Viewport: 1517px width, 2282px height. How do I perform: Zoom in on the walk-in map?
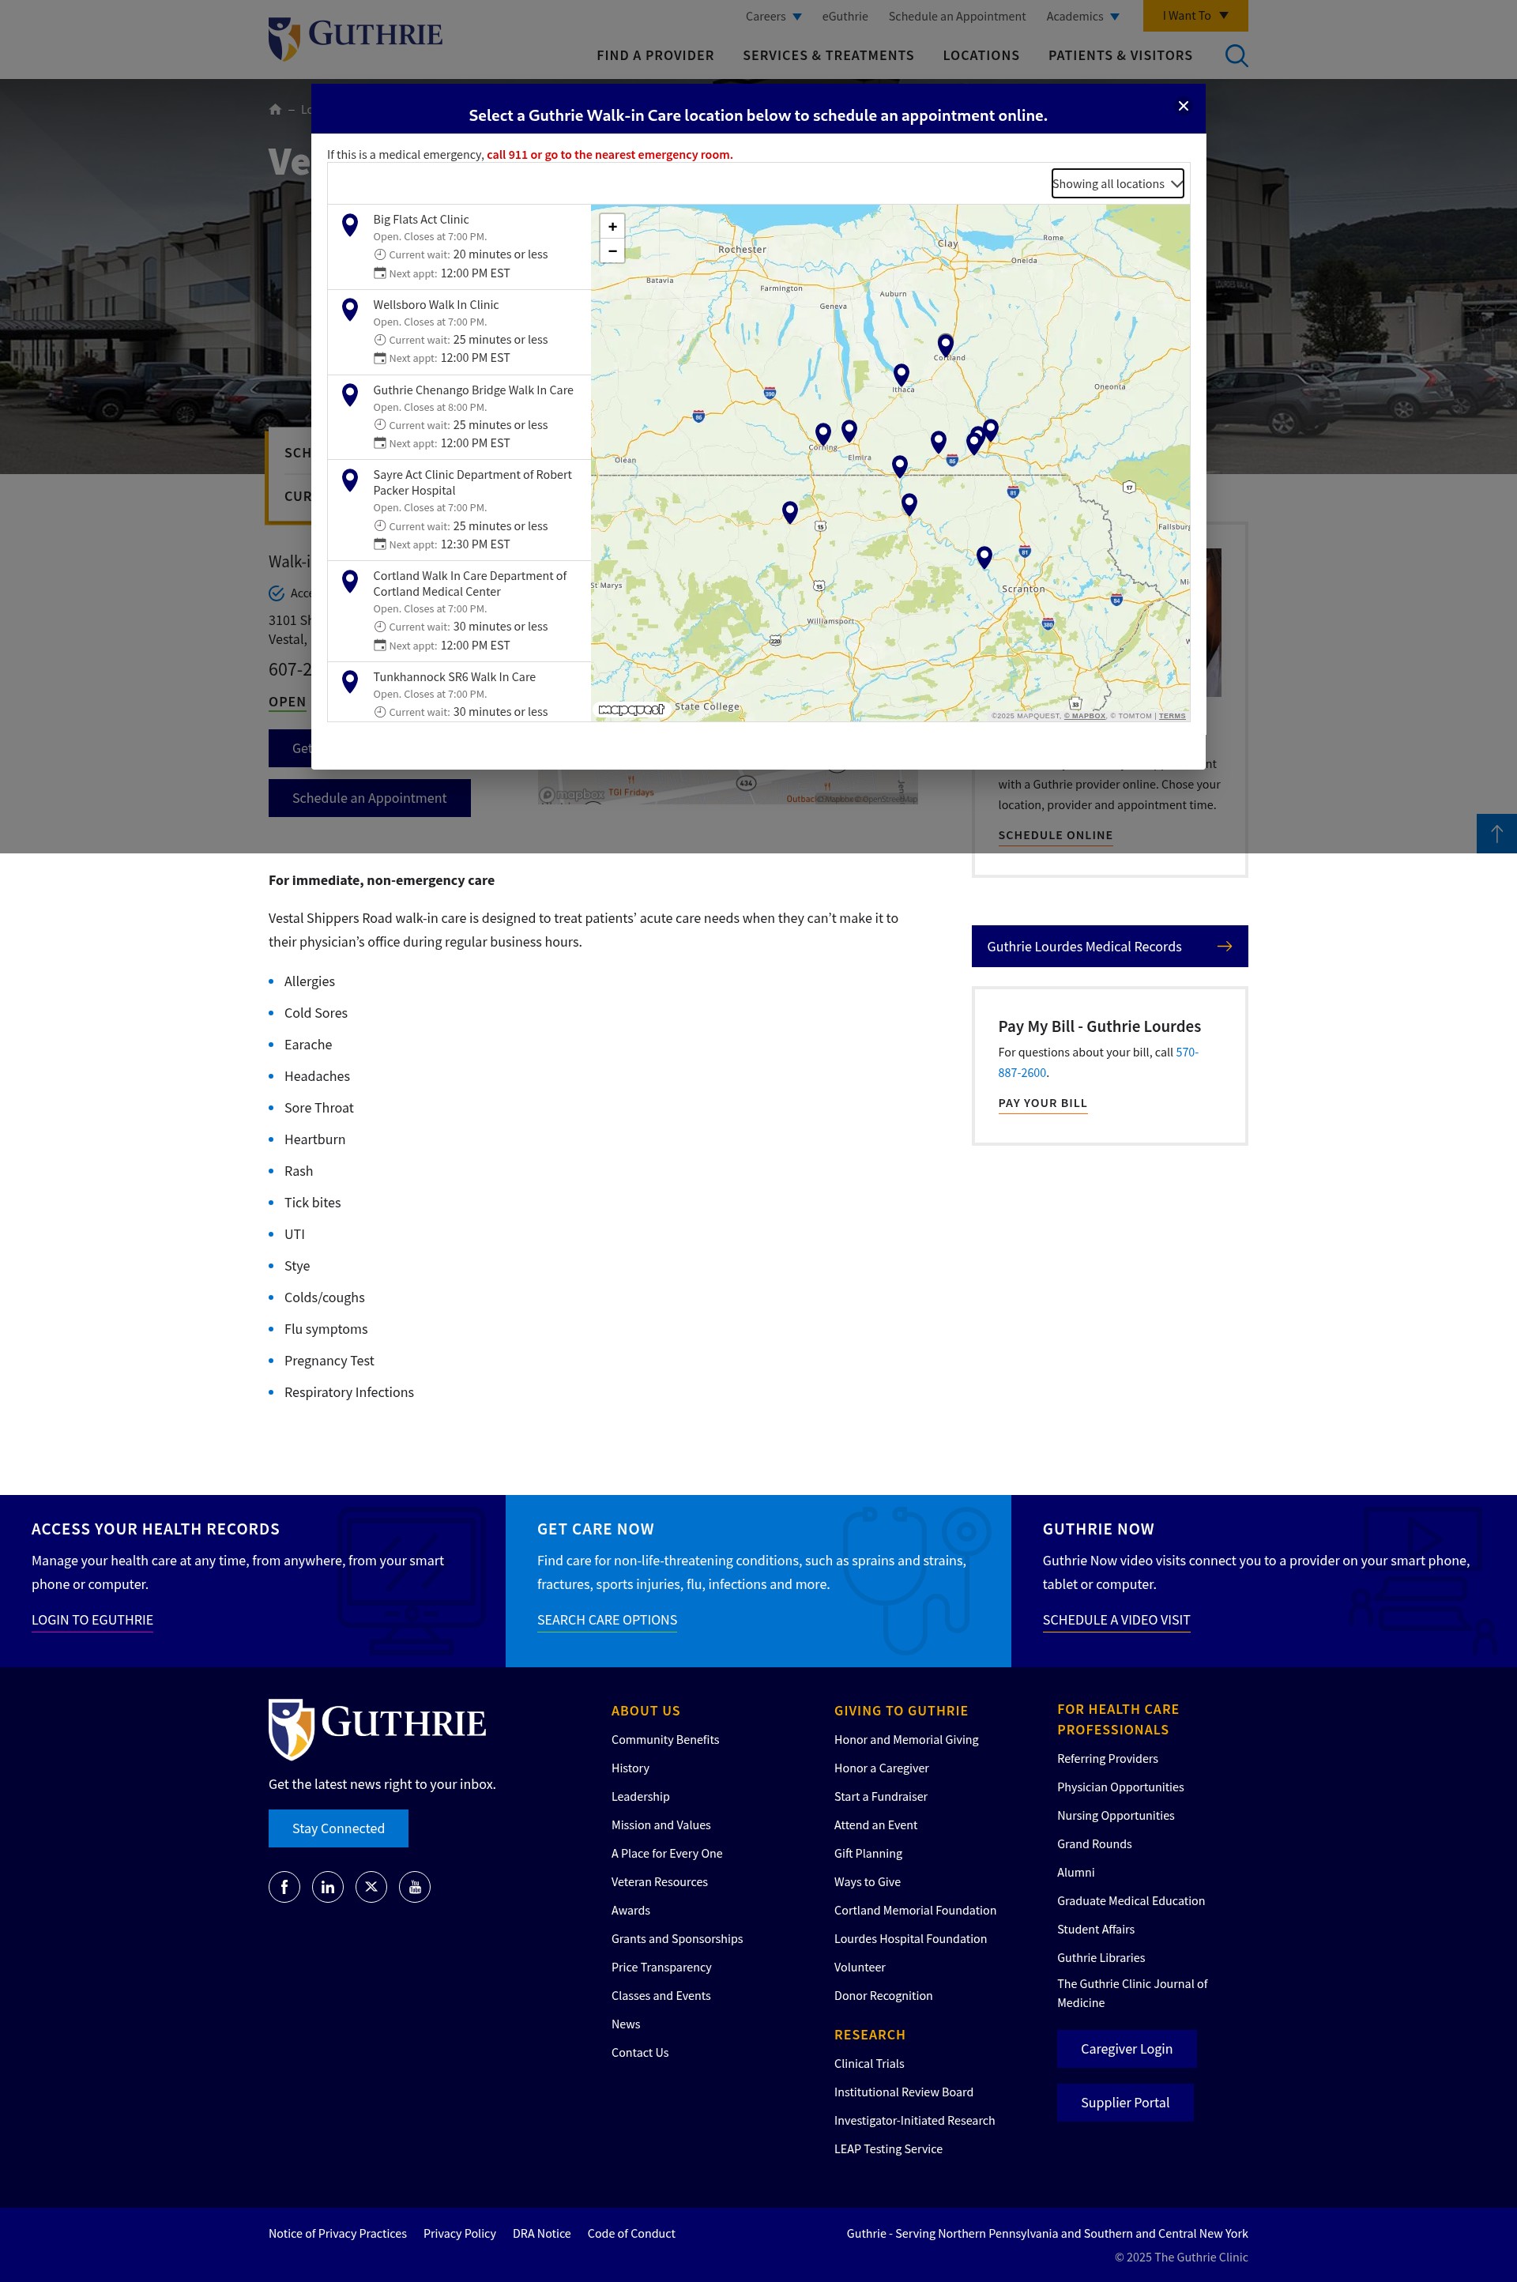click(x=612, y=226)
